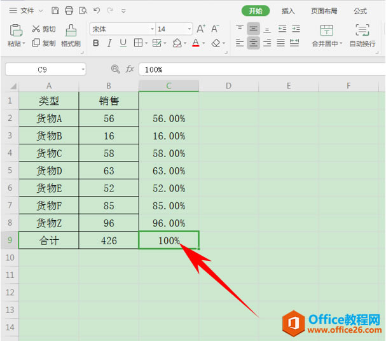Click the fx insert function icon
Screen dimensions: 386x341
130,69
